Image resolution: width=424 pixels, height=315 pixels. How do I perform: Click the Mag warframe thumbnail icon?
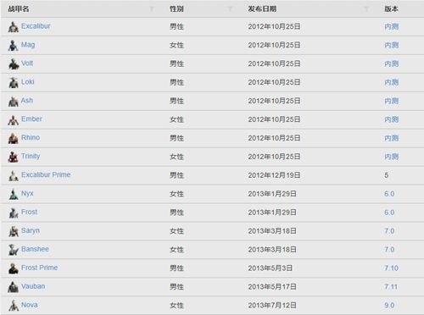tap(14, 46)
